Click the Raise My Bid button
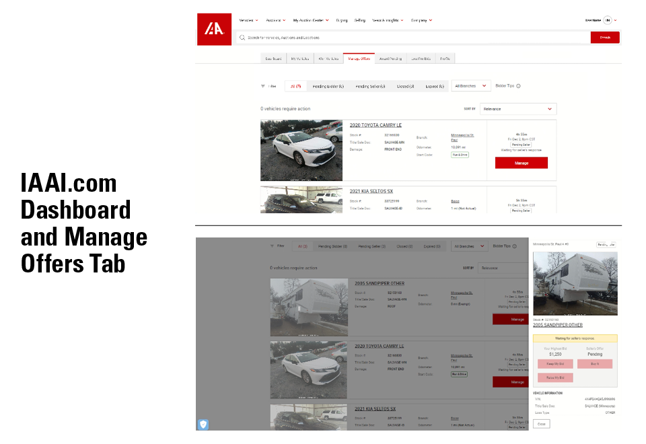This screenshot has height=444, width=646. 555,377
